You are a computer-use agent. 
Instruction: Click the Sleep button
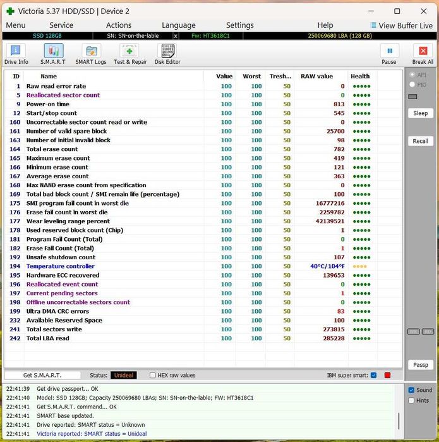pyautogui.click(x=421, y=113)
